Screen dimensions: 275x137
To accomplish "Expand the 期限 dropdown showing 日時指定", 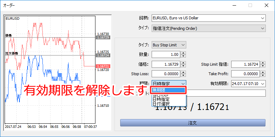I will (x=169, y=84).
